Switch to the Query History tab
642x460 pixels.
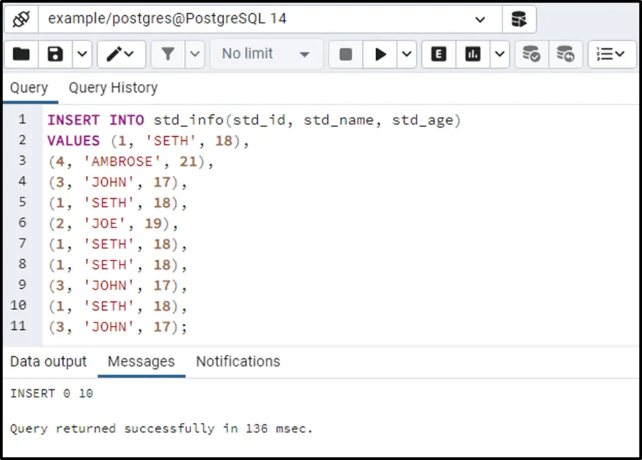[113, 88]
